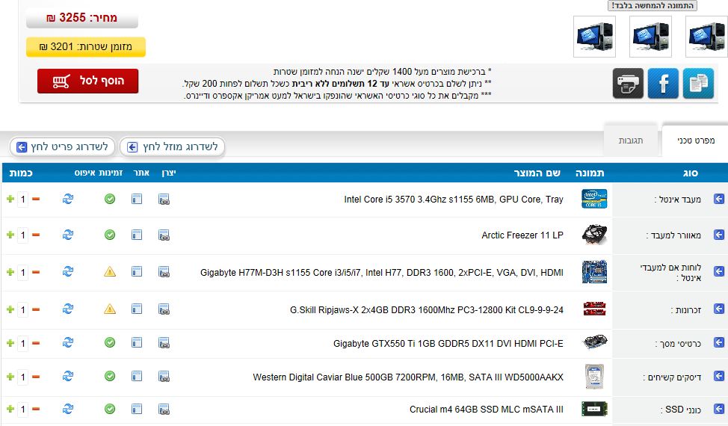
Task: Decrease quantity of Intel Core i5 3570
Action: pos(36,199)
